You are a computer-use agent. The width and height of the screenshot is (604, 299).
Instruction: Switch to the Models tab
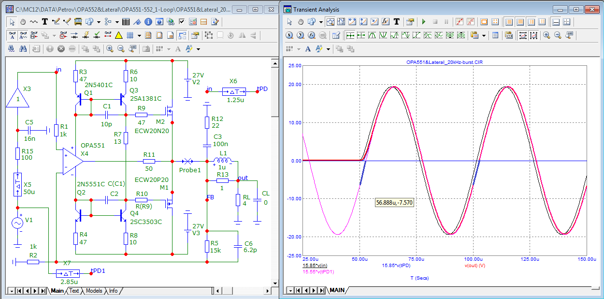coord(94,291)
